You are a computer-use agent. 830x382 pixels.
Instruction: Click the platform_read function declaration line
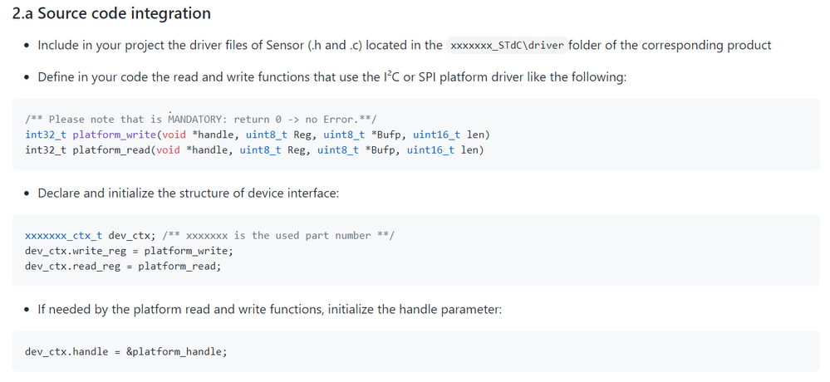tap(254, 149)
